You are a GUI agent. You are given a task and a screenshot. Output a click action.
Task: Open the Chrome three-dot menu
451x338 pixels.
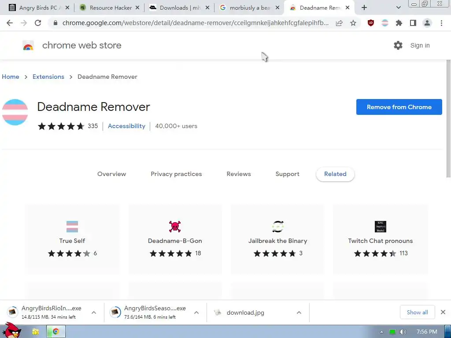click(441, 23)
